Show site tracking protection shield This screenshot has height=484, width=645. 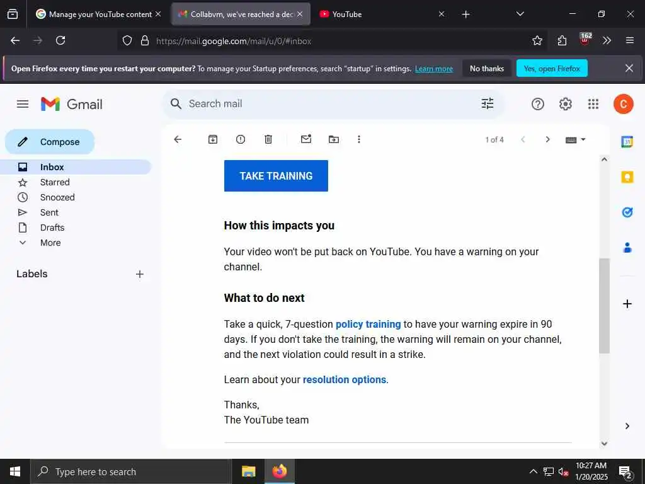coord(127,41)
